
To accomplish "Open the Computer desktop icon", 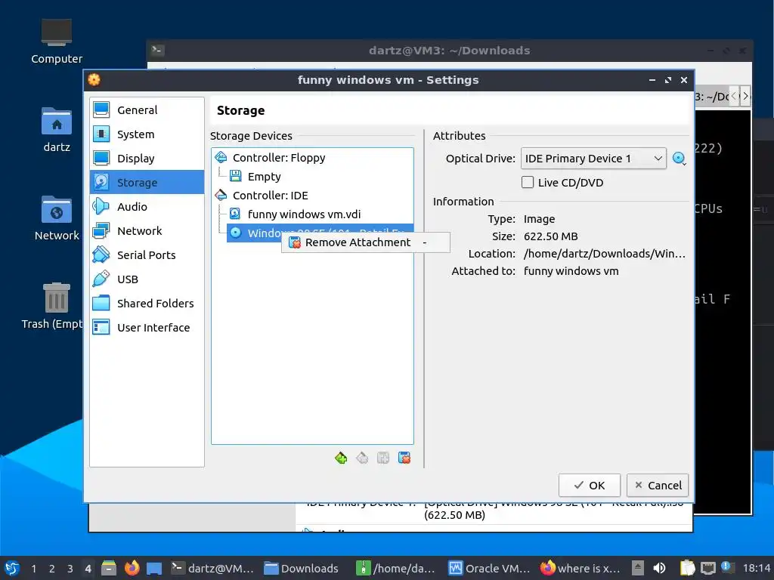I will point(56,42).
